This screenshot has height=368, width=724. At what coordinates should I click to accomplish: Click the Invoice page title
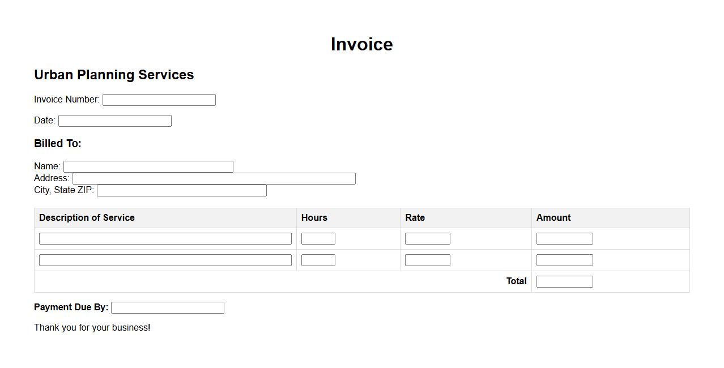361,44
